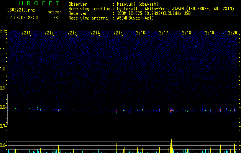This screenshot has width=241, height=153.
Task: Click the meteor count label
Action: (x=54, y=12)
